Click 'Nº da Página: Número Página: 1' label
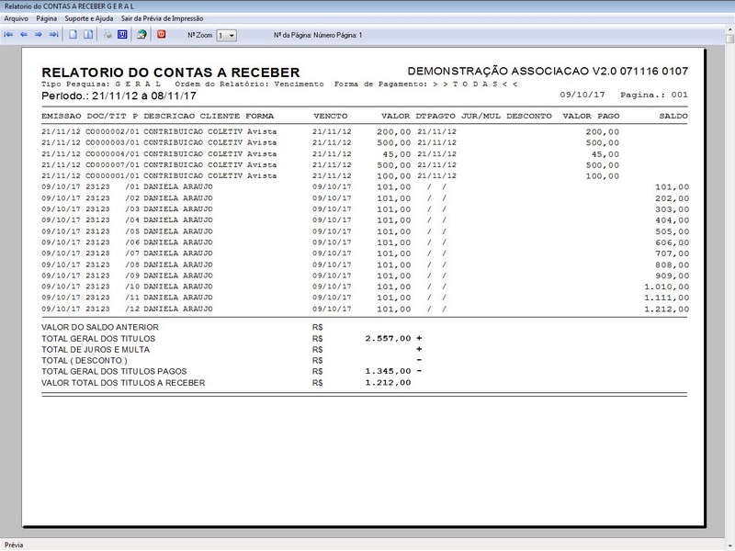The width and height of the screenshot is (735, 551). (318, 35)
